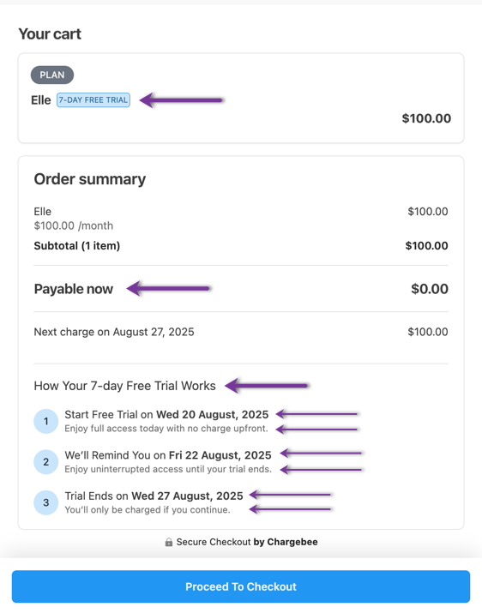Image resolution: width=482 pixels, height=613 pixels.
Task: Click How Your 7-day Free Trial Works
Action: 125,386
